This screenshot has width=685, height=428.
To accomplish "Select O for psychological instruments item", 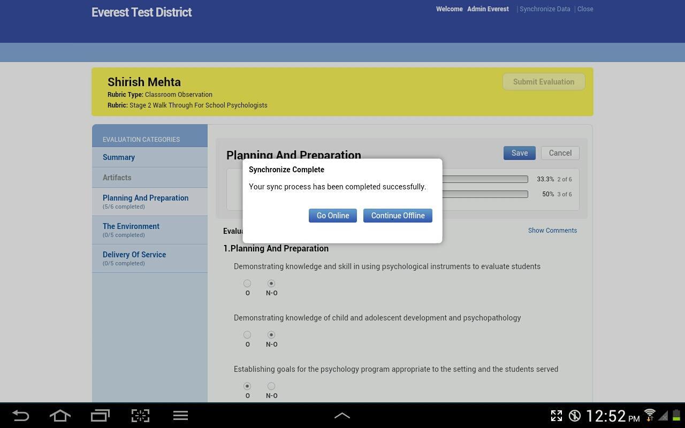I will pos(247,284).
